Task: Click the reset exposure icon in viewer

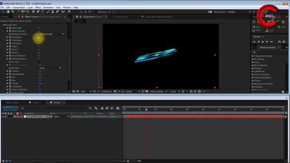Action: click(199, 91)
